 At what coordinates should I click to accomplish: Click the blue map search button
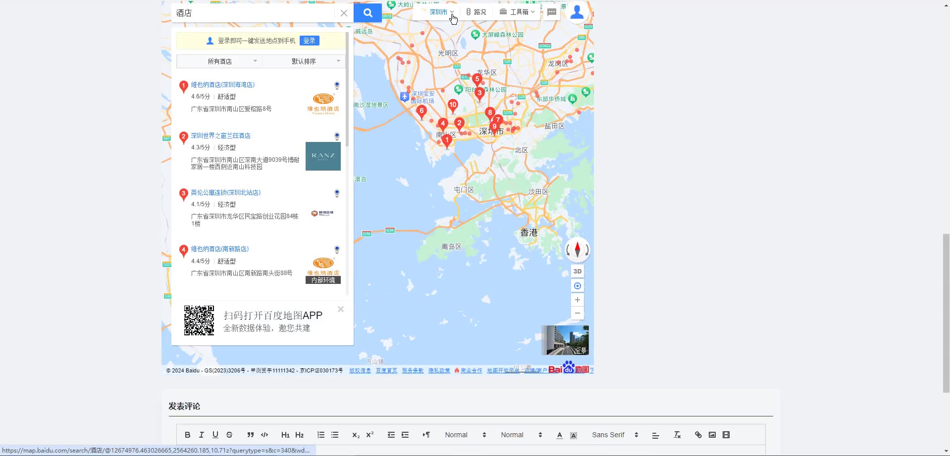pyautogui.click(x=368, y=13)
